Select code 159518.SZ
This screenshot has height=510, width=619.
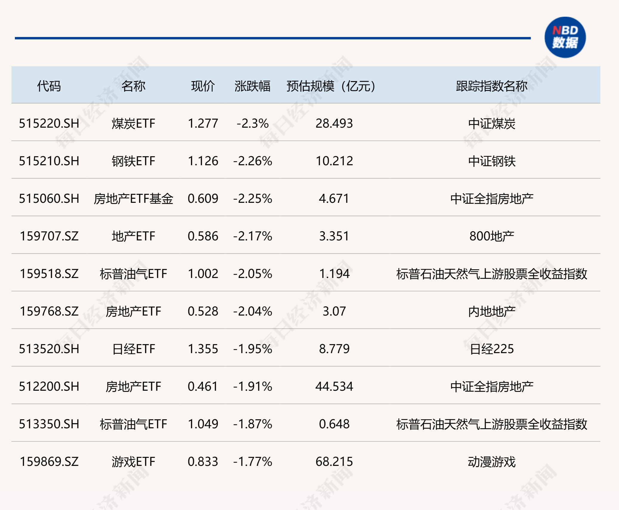tap(49, 274)
